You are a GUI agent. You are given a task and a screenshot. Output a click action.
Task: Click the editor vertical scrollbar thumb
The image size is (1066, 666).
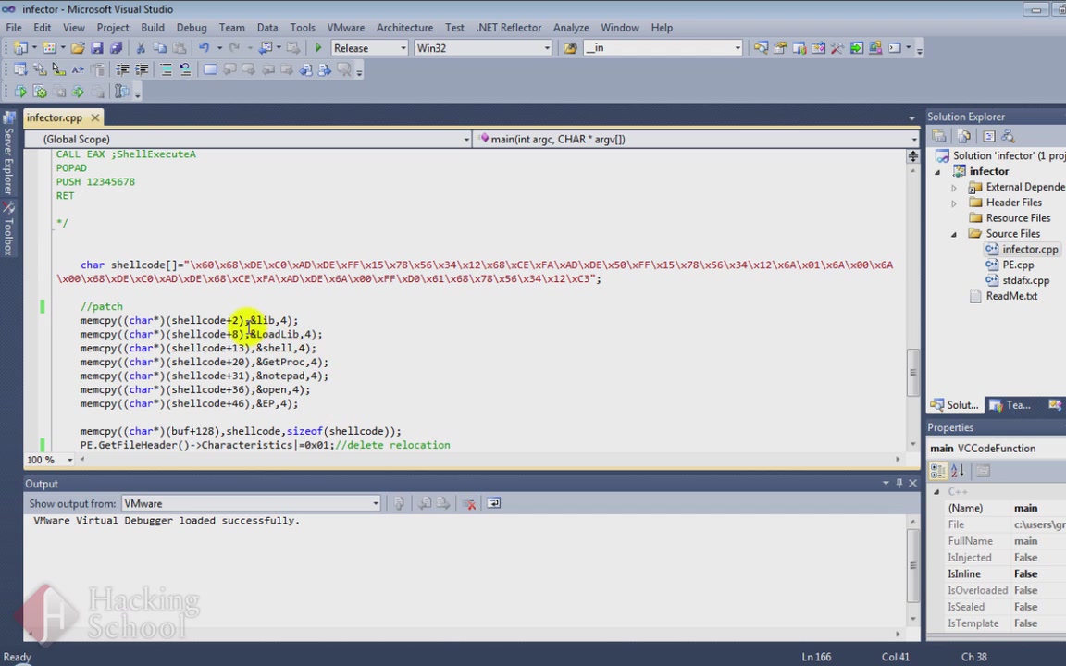tap(913, 372)
